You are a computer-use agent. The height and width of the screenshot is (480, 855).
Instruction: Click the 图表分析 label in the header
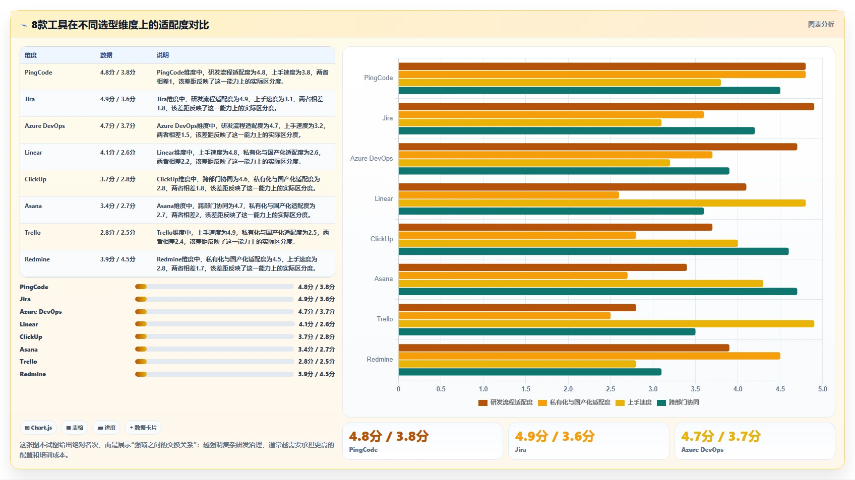[x=821, y=24]
